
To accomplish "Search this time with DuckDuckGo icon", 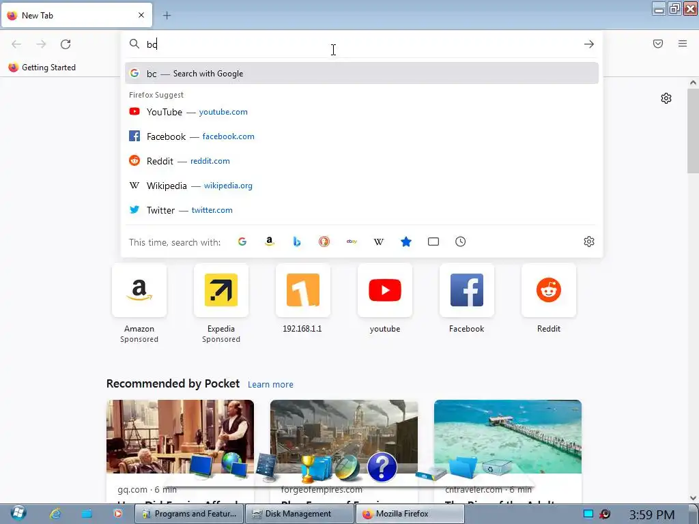I will (x=324, y=242).
